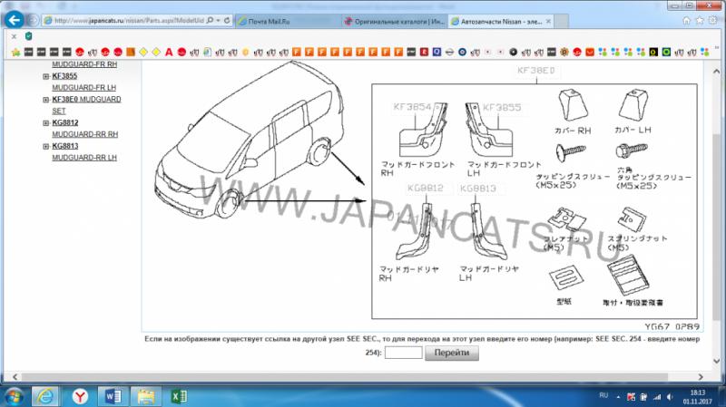This screenshot has width=726, height=407.
Task: Open the orange book bookmark icon
Action: point(131,53)
